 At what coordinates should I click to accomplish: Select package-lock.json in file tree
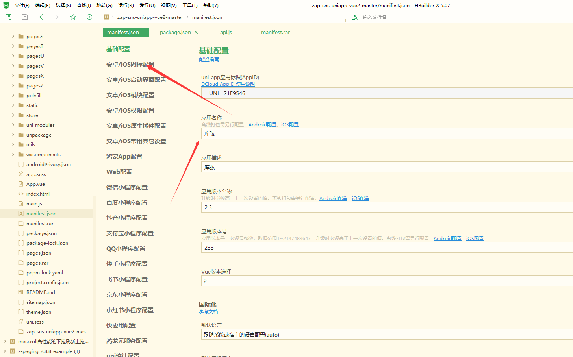tap(47, 243)
